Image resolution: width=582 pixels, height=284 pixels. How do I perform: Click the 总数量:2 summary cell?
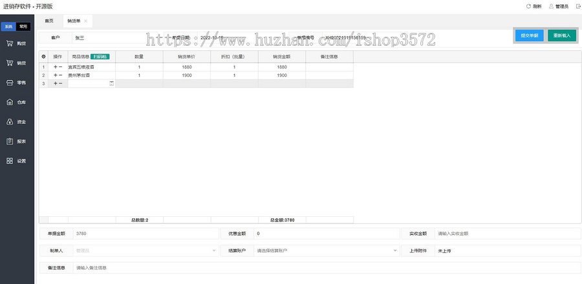click(139, 220)
